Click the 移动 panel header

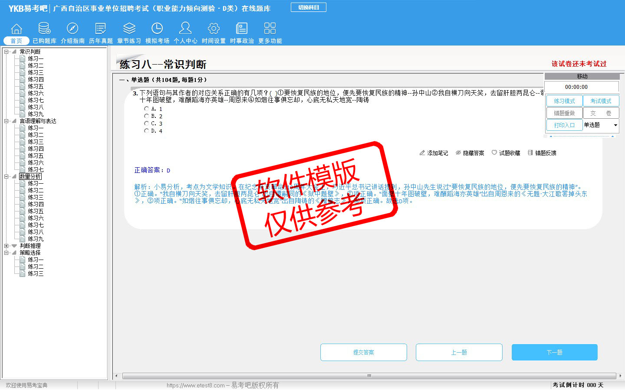582,76
